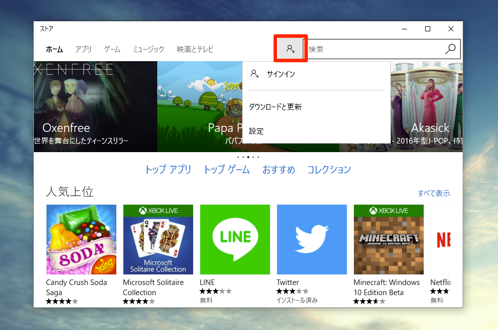Open the LINE app icon tile
Image resolution: width=498 pixels, height=330 pixels.
tap(235, 240)
